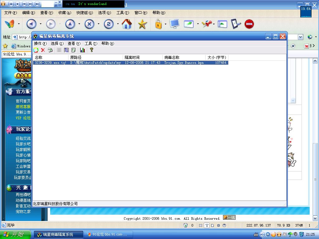Toggle the funnel filter icon in status bar
The image size is (319, 239).
click(207, 225)
